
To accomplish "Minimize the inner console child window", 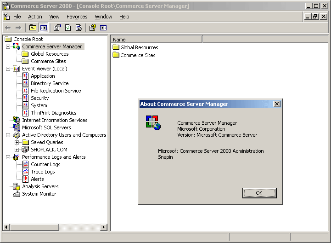I will 308,17.
